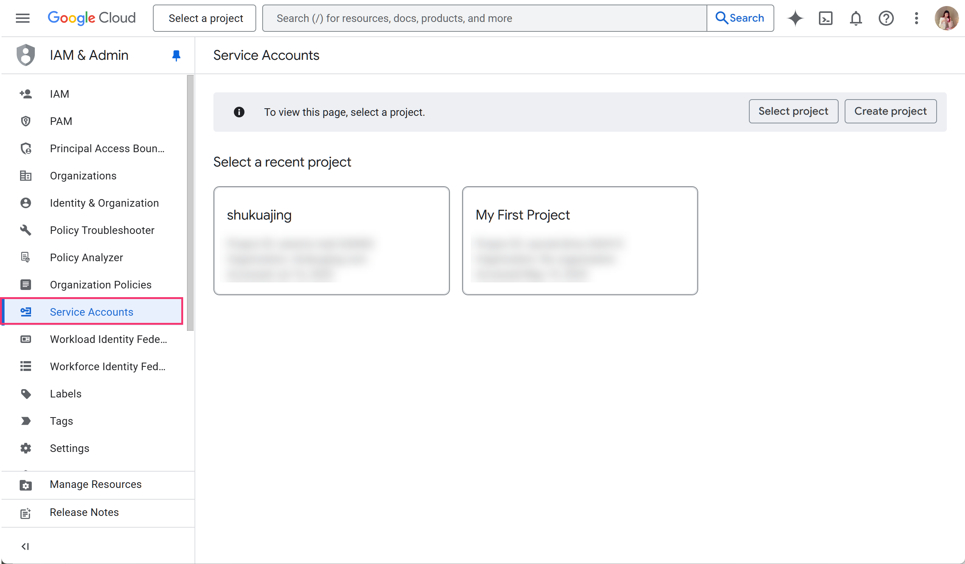Choose the shukuajing recent project card

pos(332,241)
